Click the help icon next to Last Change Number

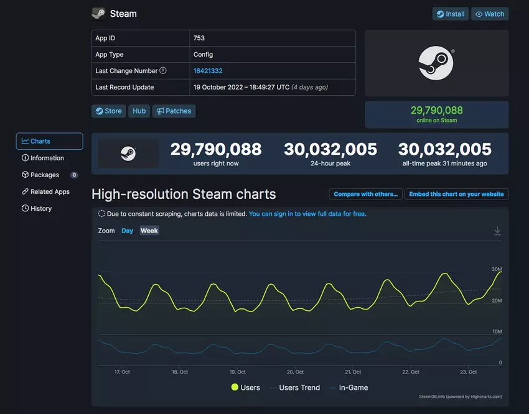click(x=163, y=71)
